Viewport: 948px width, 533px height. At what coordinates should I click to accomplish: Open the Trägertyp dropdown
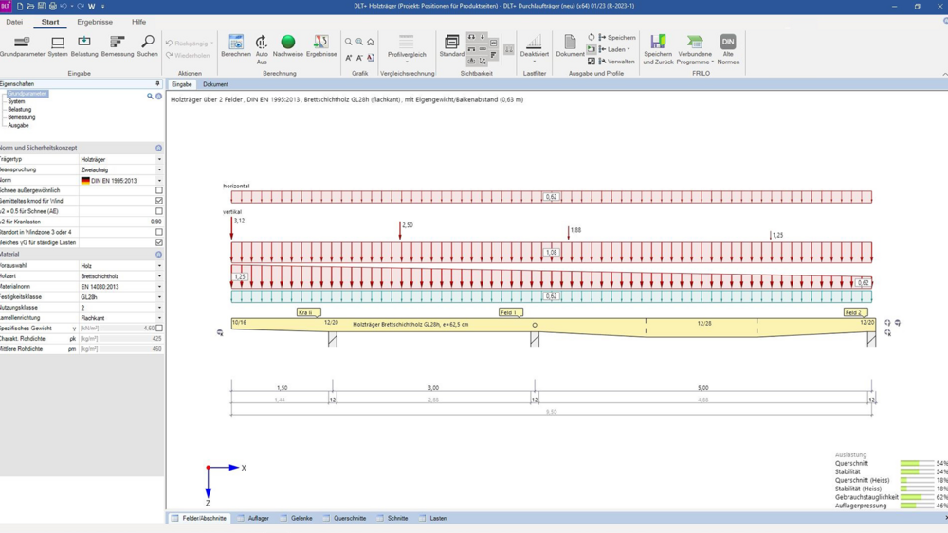(x=159, y=159)
